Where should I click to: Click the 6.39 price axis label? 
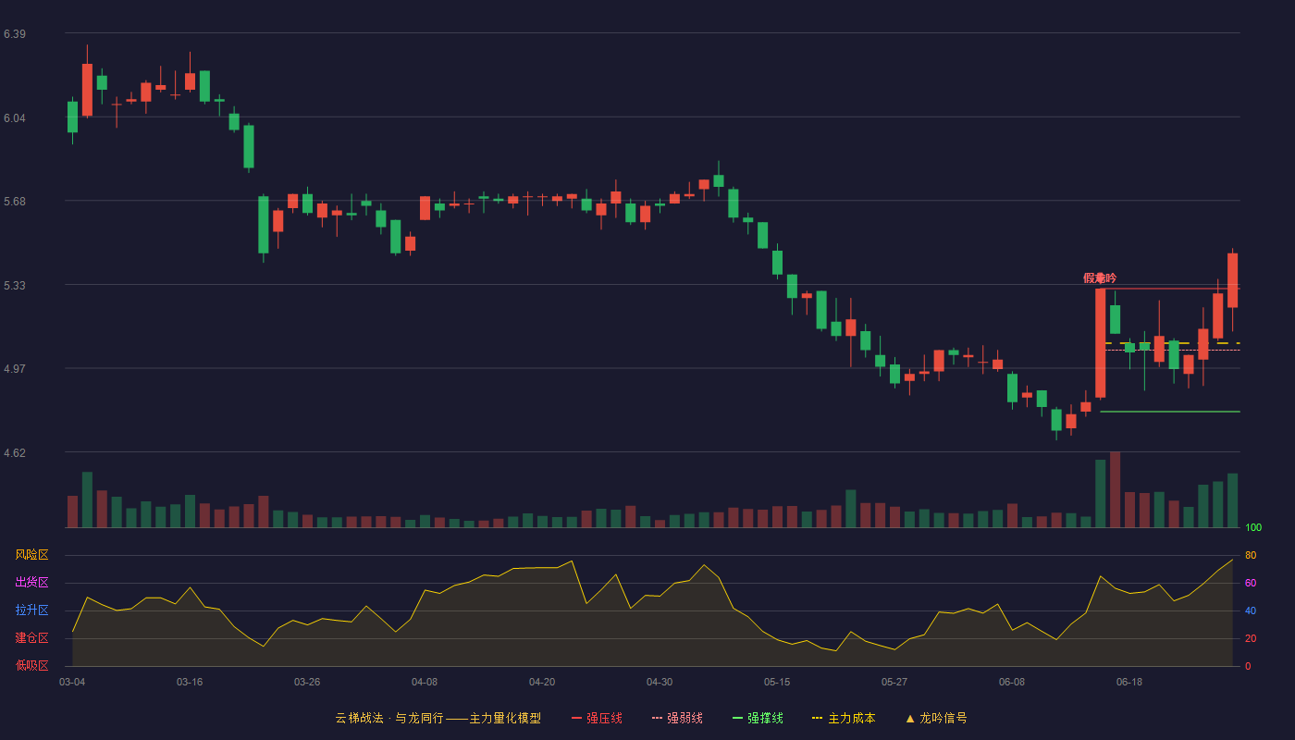[x=15, y=34]
